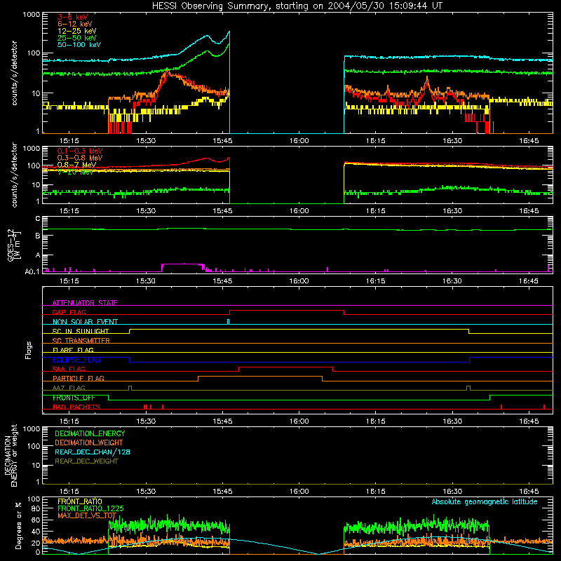This screenshot has height=561, width=561.
Task: Click the counts/s/detector title of MeV panel
Action: [14, 175]
